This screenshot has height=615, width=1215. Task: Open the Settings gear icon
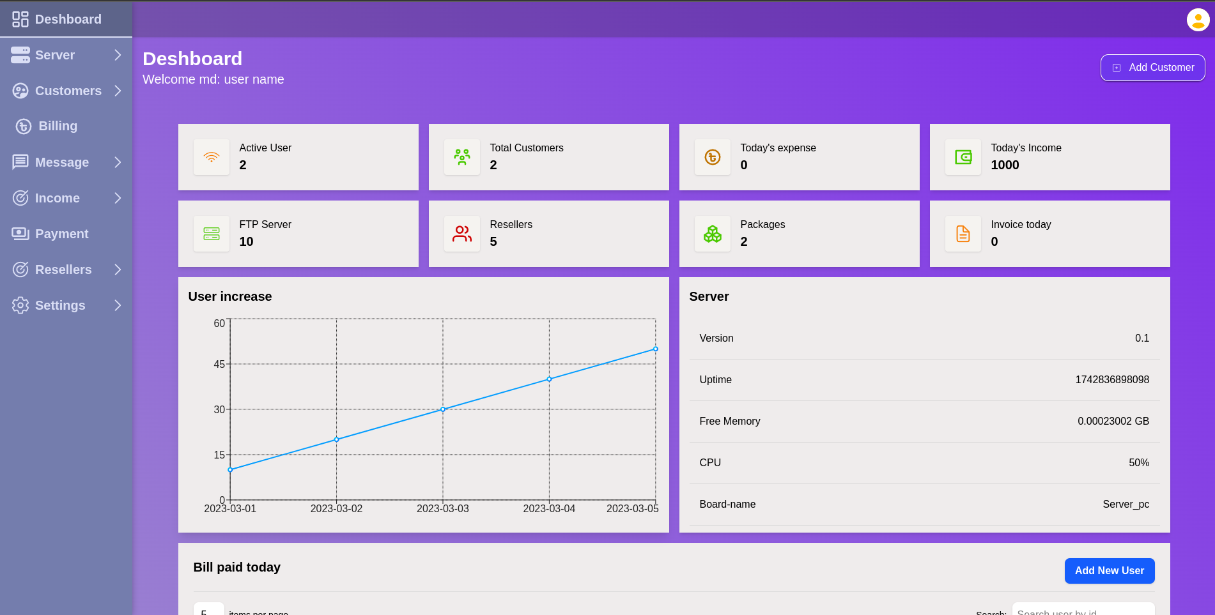point(20,305)
